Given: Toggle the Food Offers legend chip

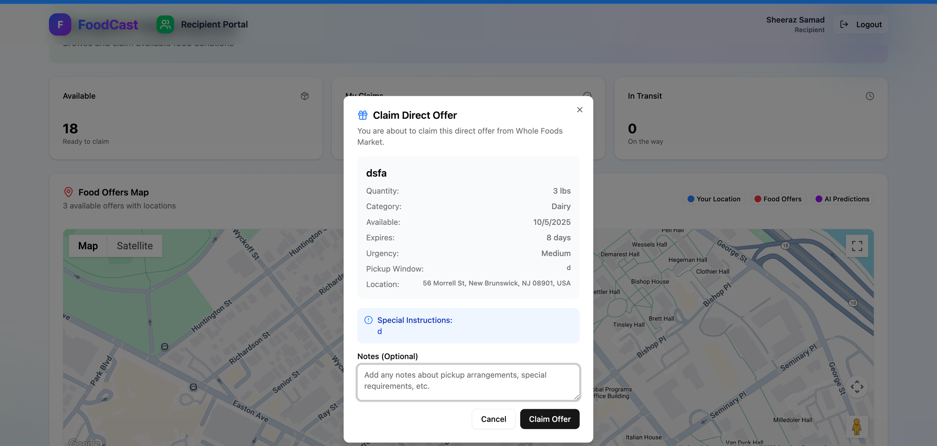Looking at the screenshot, I should [778, 199].
